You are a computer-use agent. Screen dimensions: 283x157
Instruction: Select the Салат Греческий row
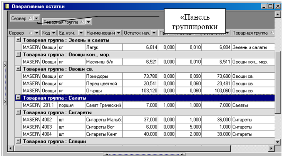tap(103, 105)
